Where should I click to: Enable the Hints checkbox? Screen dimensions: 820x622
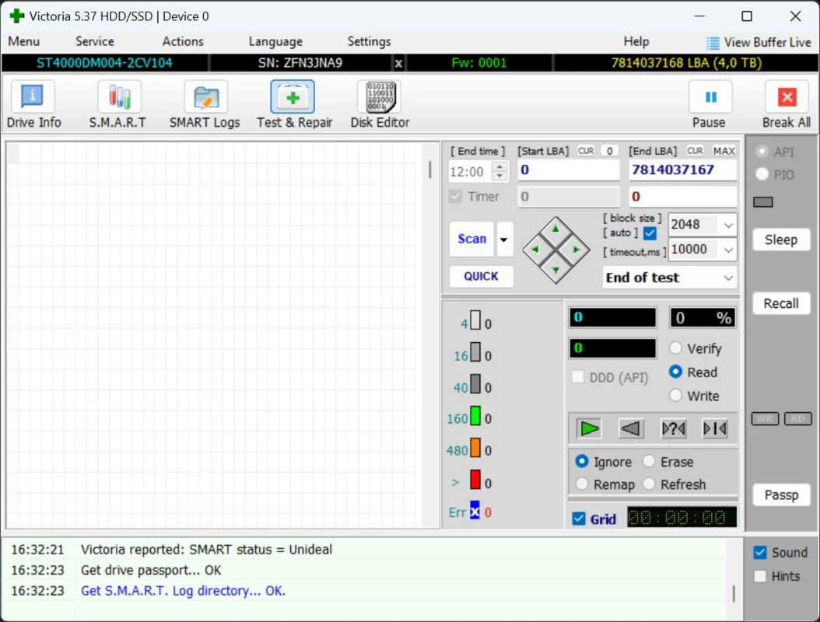click(x=760, y=576)
